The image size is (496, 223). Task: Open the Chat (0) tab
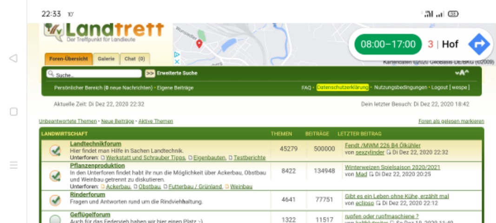coord(135,59)
